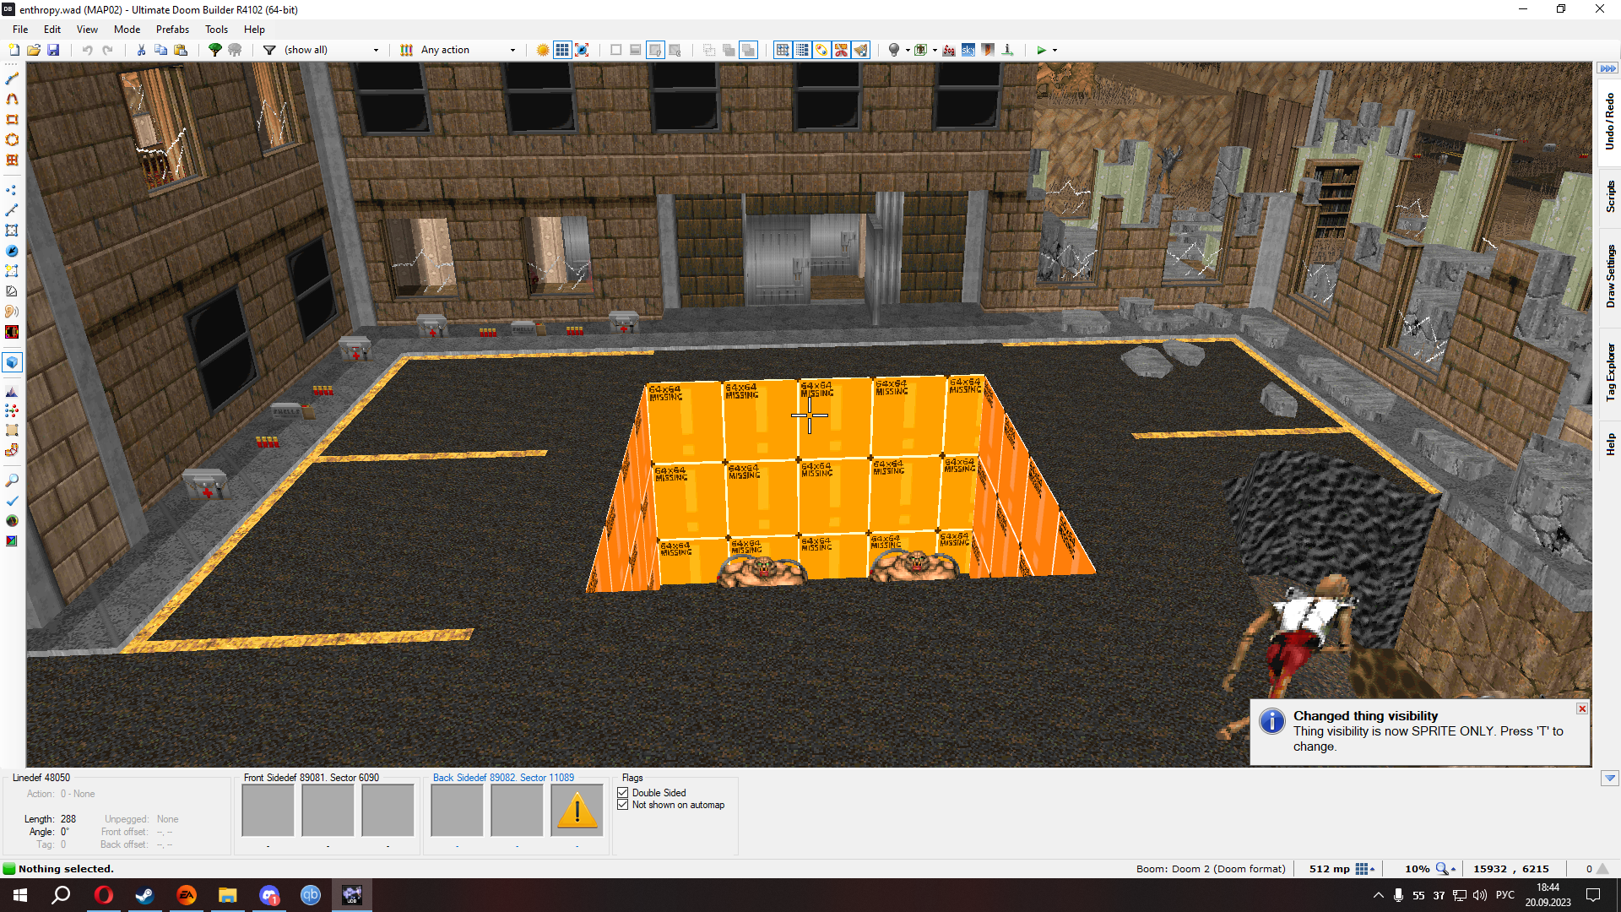Click the Save map icon
Screen dimensions: 1621x912
click(53, 50)
